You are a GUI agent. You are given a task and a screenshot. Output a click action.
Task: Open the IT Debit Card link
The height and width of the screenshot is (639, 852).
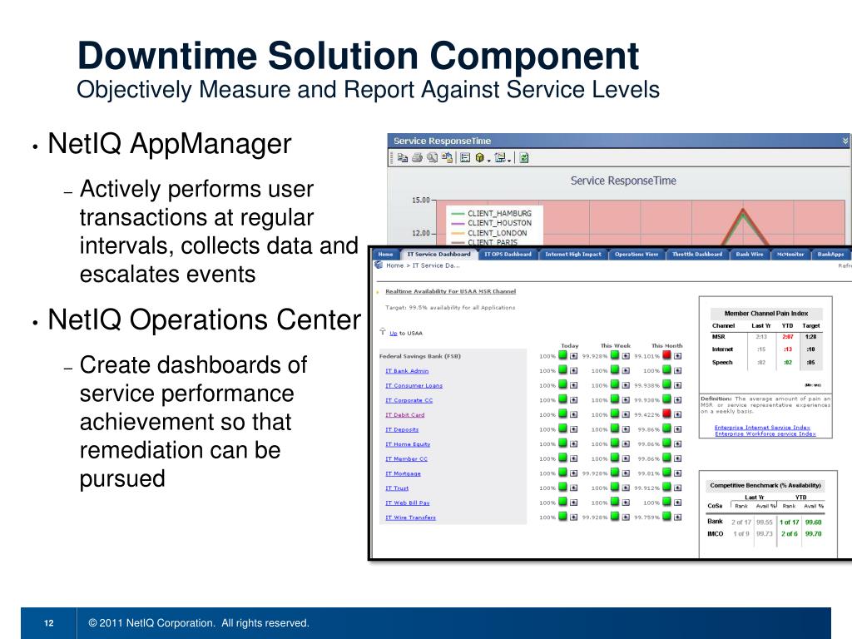click(x=405, y=415)
